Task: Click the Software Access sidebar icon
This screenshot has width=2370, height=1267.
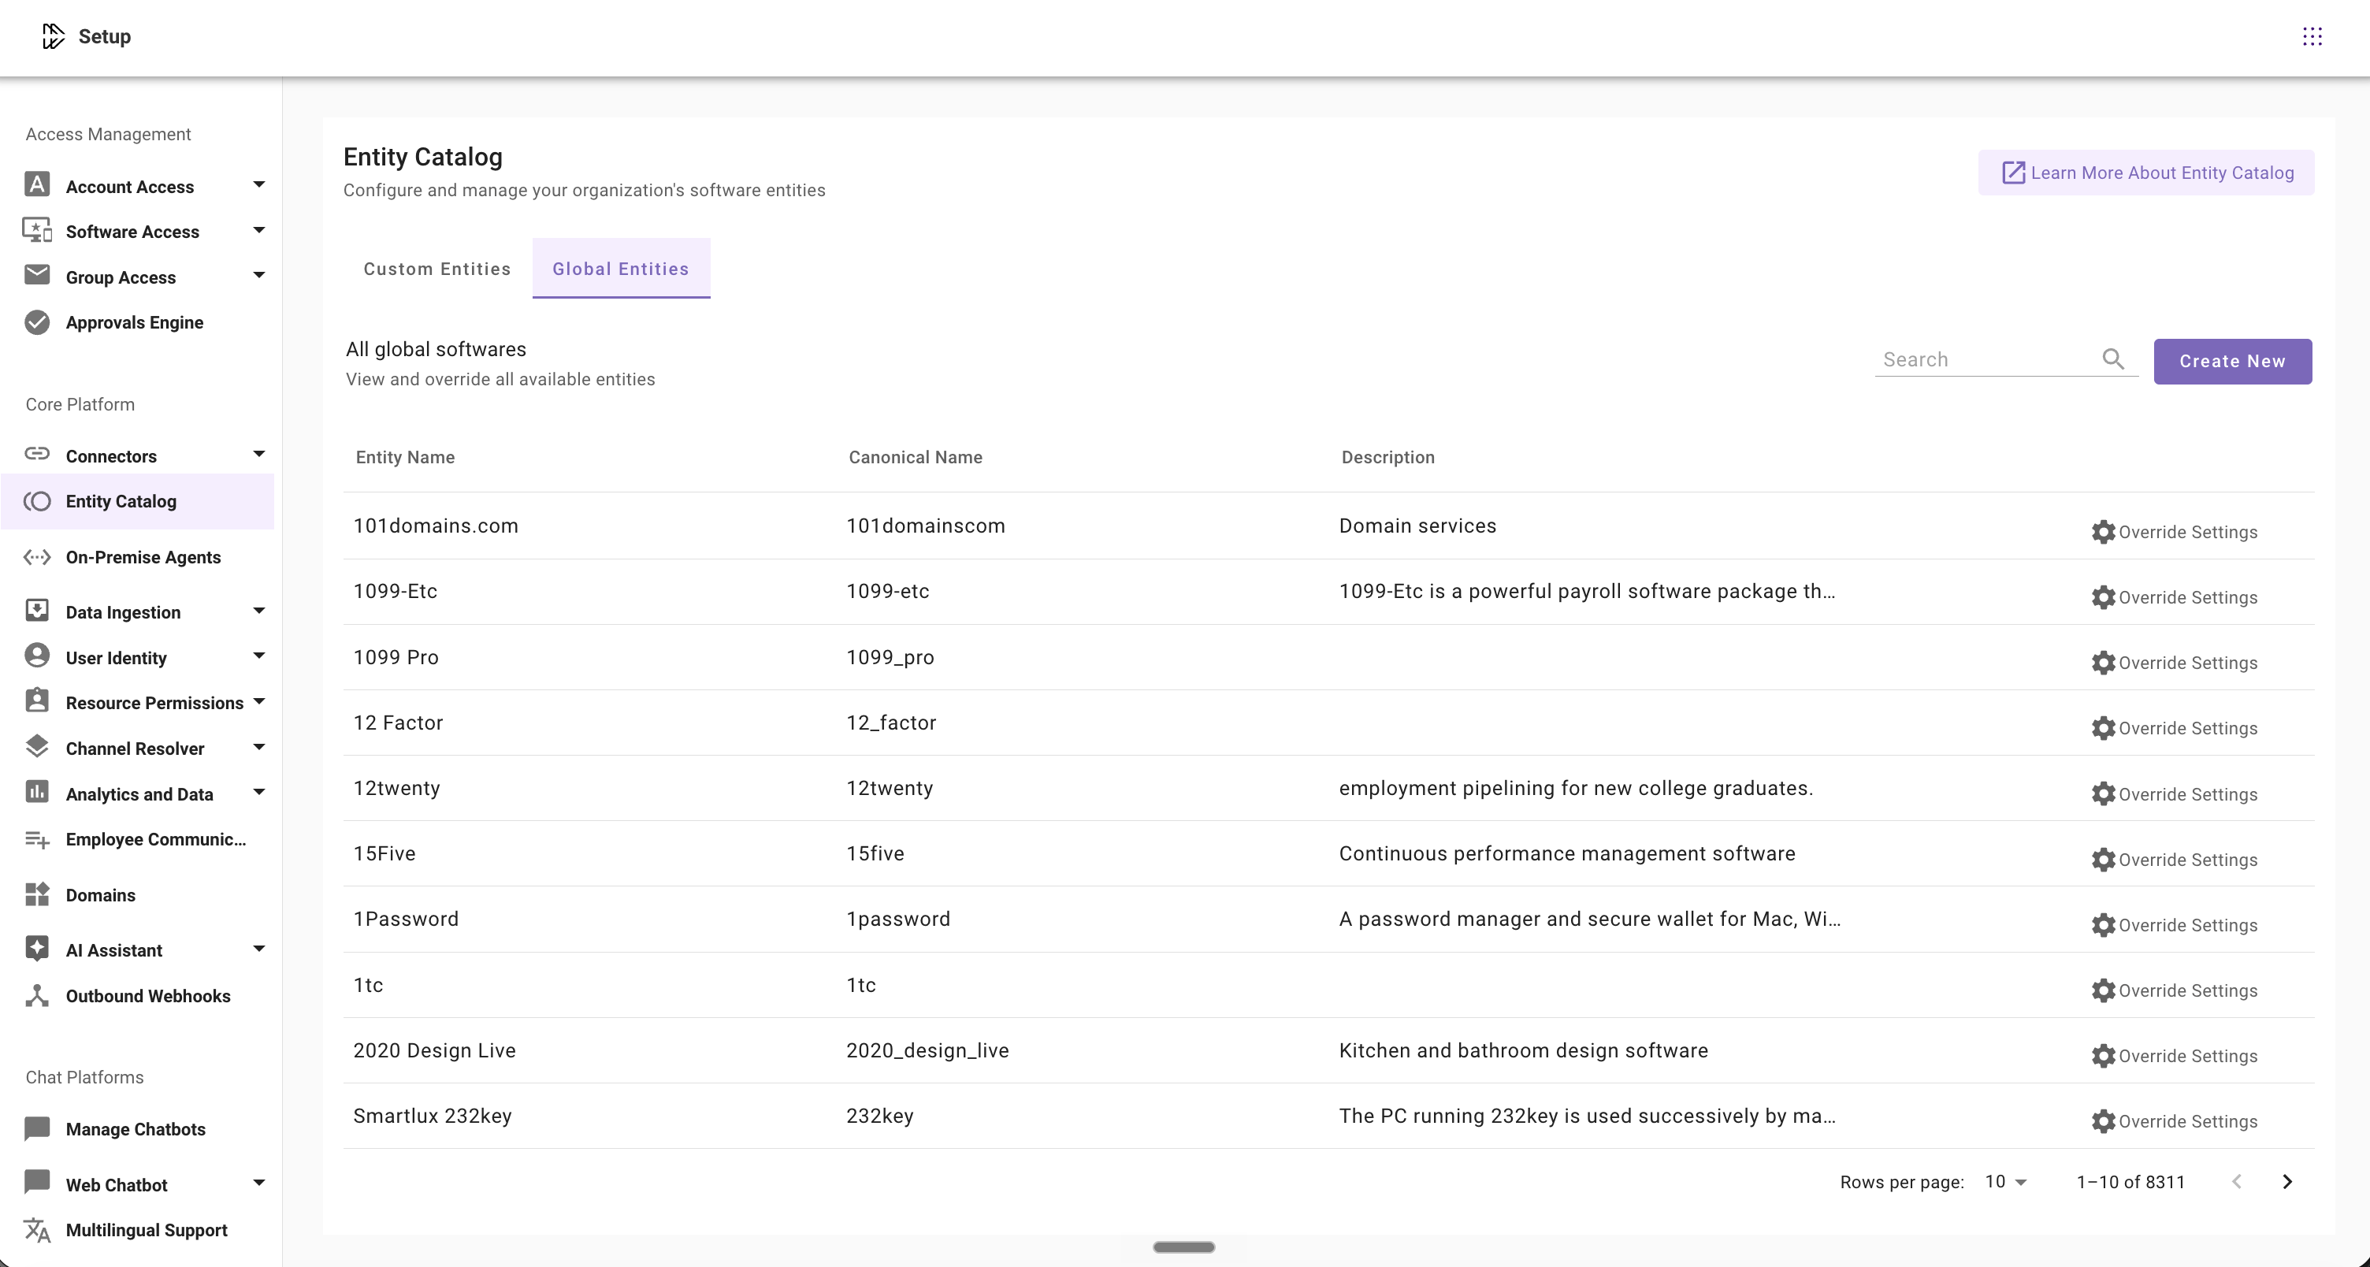Action: [37, 230]
